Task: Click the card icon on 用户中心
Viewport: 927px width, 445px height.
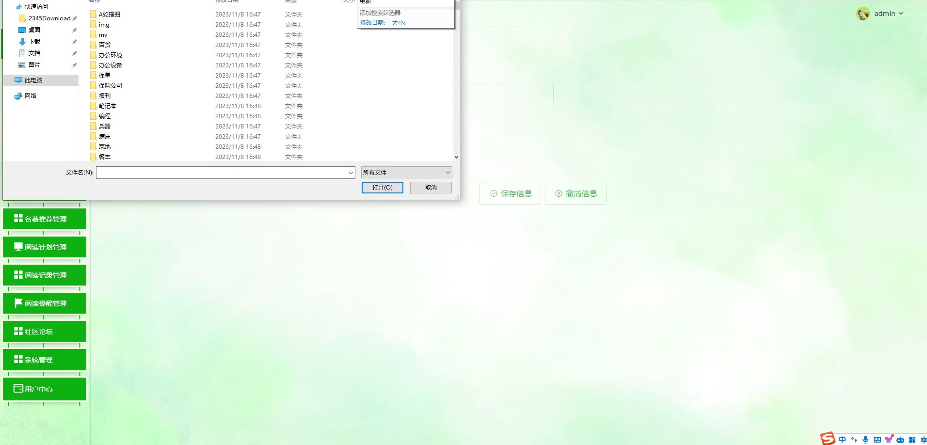Action: [x=18, y=388]
